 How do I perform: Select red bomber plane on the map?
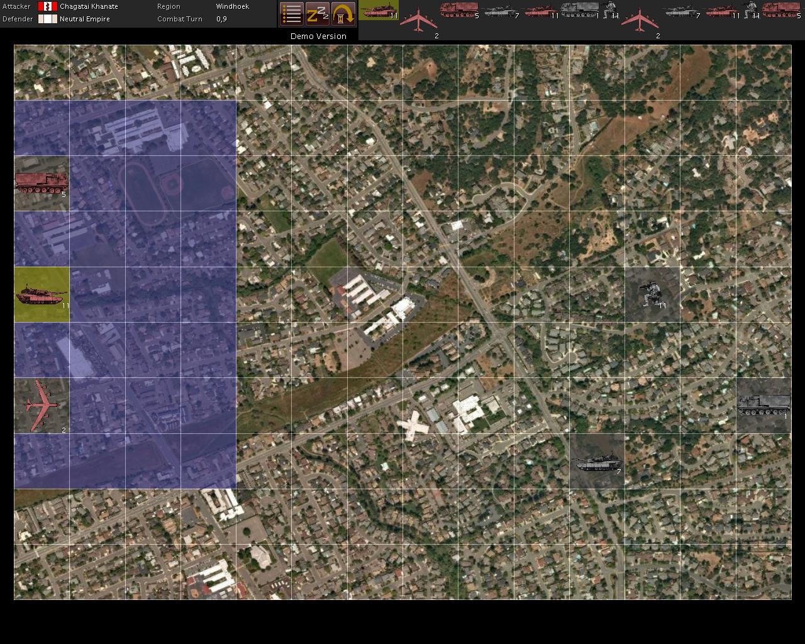point(42,406)
